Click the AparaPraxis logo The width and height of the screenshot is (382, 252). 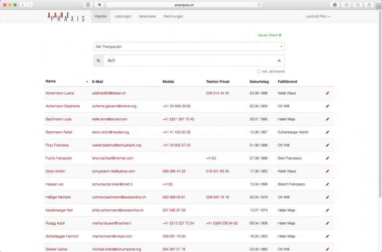[x=66, y=17]
